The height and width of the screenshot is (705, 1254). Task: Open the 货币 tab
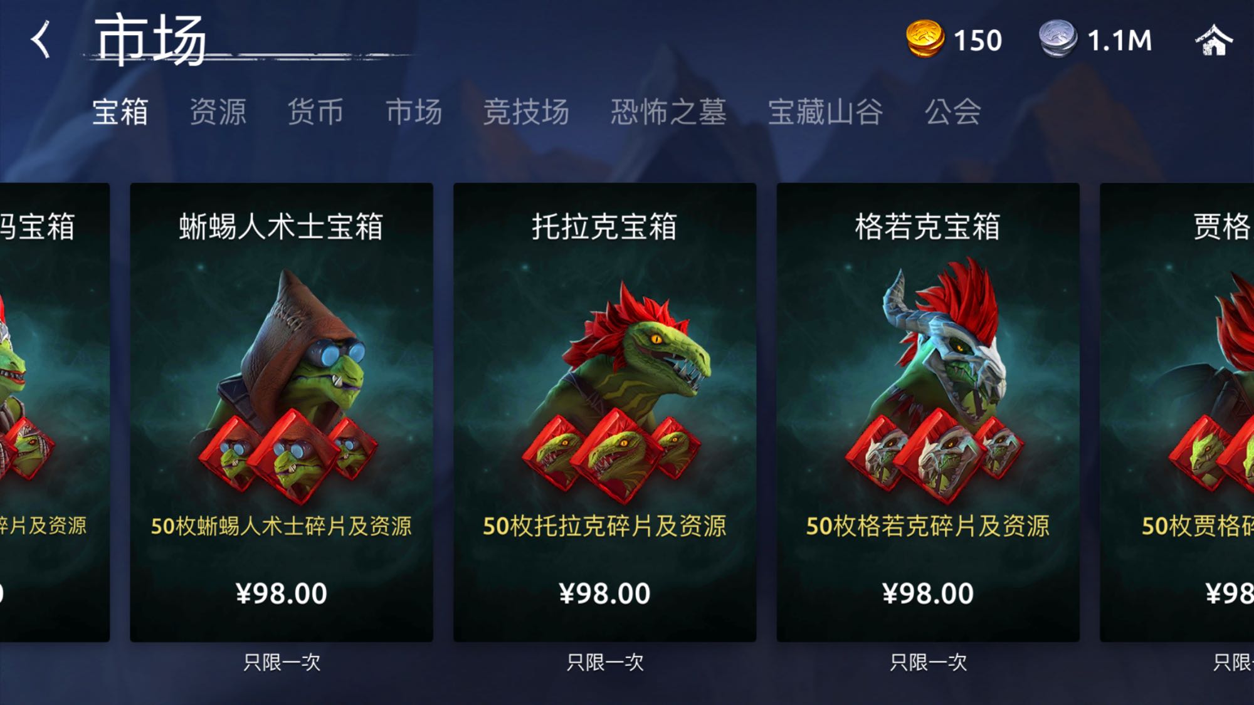pos(315,112)
